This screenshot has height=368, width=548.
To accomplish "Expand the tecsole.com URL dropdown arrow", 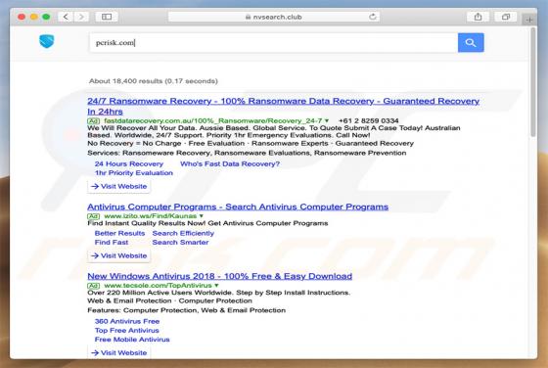I will 216,286.
